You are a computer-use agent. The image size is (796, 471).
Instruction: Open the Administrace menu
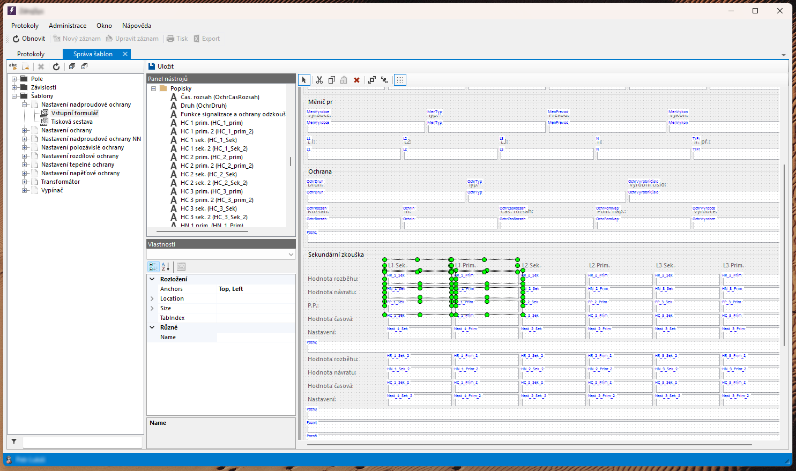[x=68, y=26]
